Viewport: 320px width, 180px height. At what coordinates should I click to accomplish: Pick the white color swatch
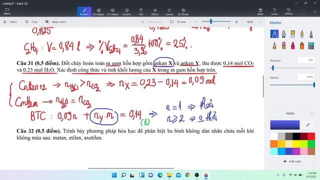(274, 136)
